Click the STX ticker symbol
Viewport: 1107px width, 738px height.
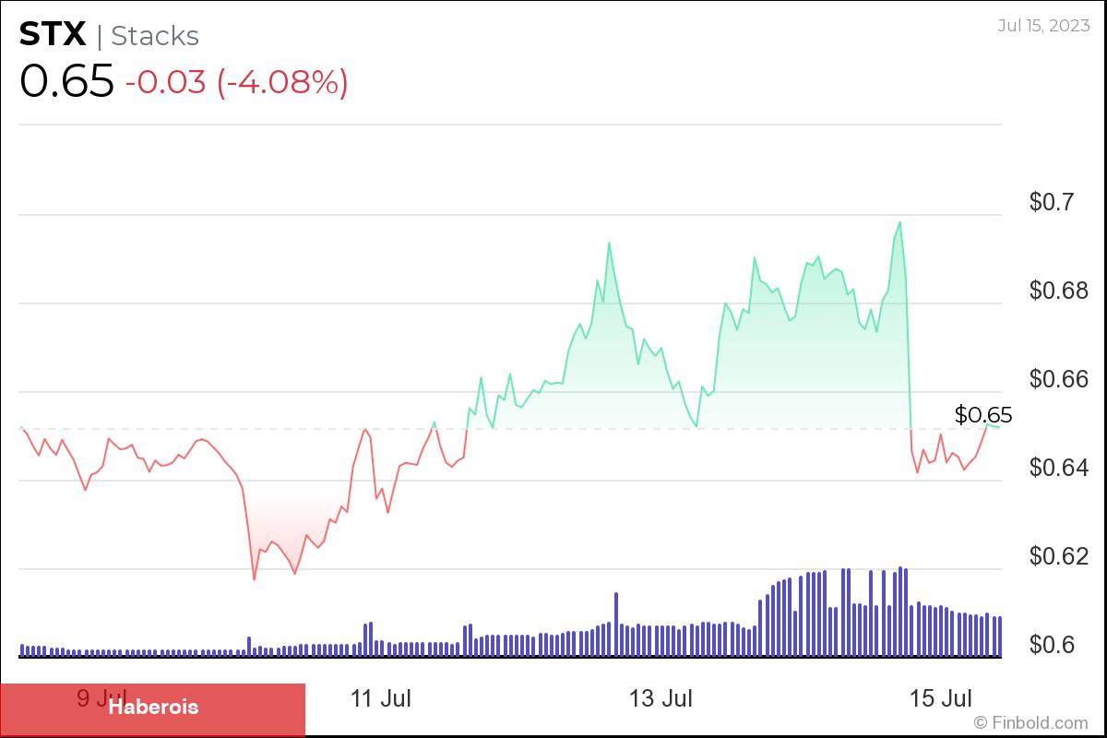[53, 35]
